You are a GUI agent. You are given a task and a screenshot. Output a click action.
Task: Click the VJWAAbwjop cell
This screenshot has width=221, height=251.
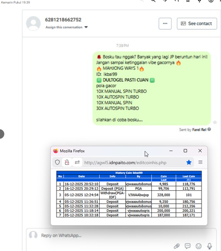138,195
